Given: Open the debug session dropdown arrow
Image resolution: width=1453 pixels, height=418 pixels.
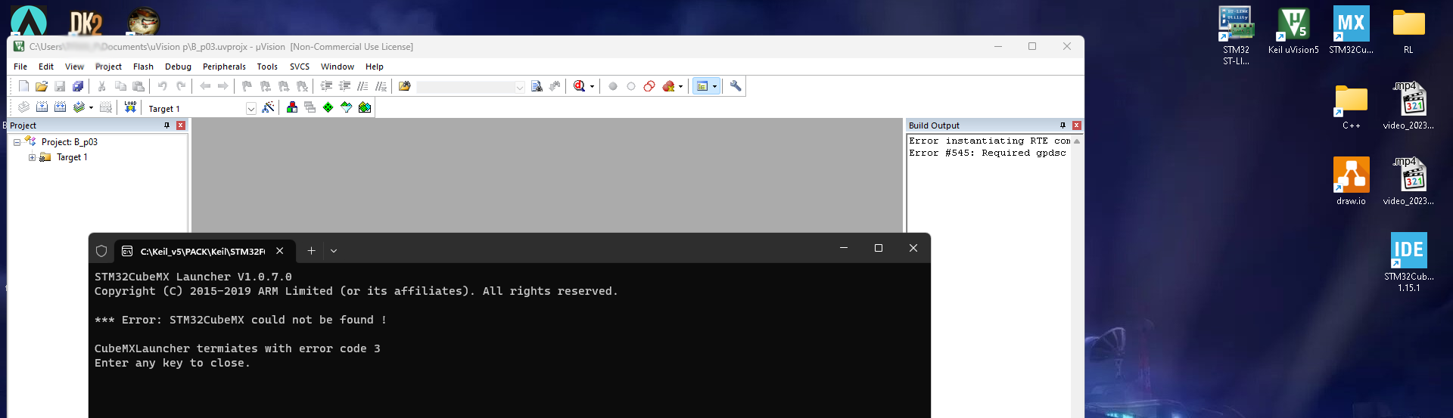Looking at the screenshot, I should click(x=592, y=87).
